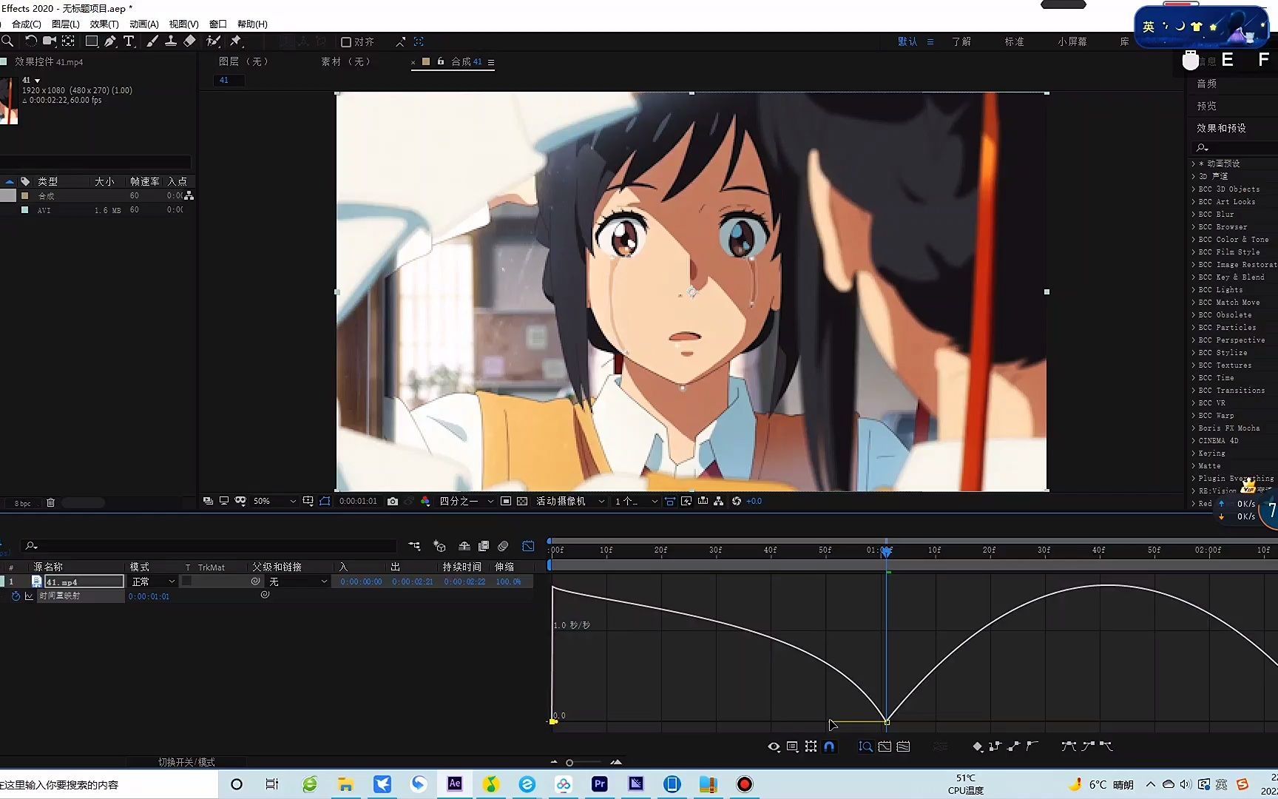Switch to the 素材（无）panel tab
The width and height of the screenshot is (1278, 799).
pos(346,61)
